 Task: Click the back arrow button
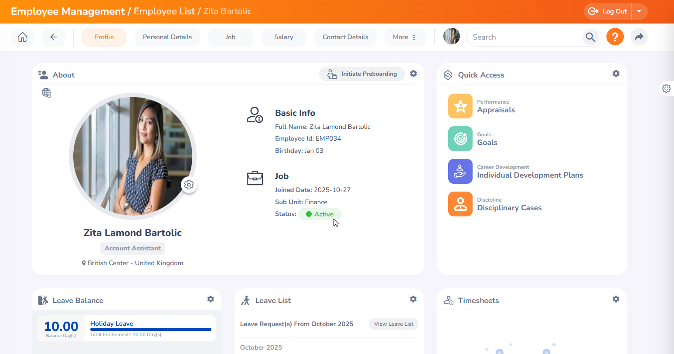(x=54, y=37)
